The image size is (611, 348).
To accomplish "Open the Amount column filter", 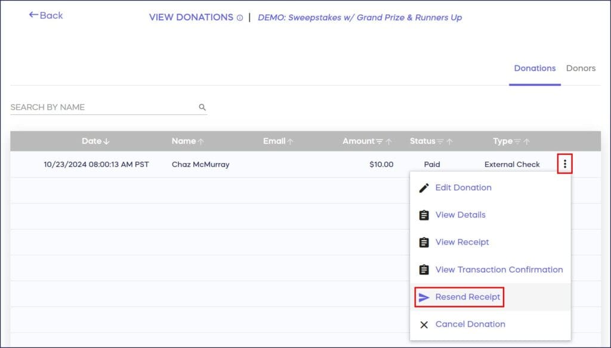I will (381, 141).
